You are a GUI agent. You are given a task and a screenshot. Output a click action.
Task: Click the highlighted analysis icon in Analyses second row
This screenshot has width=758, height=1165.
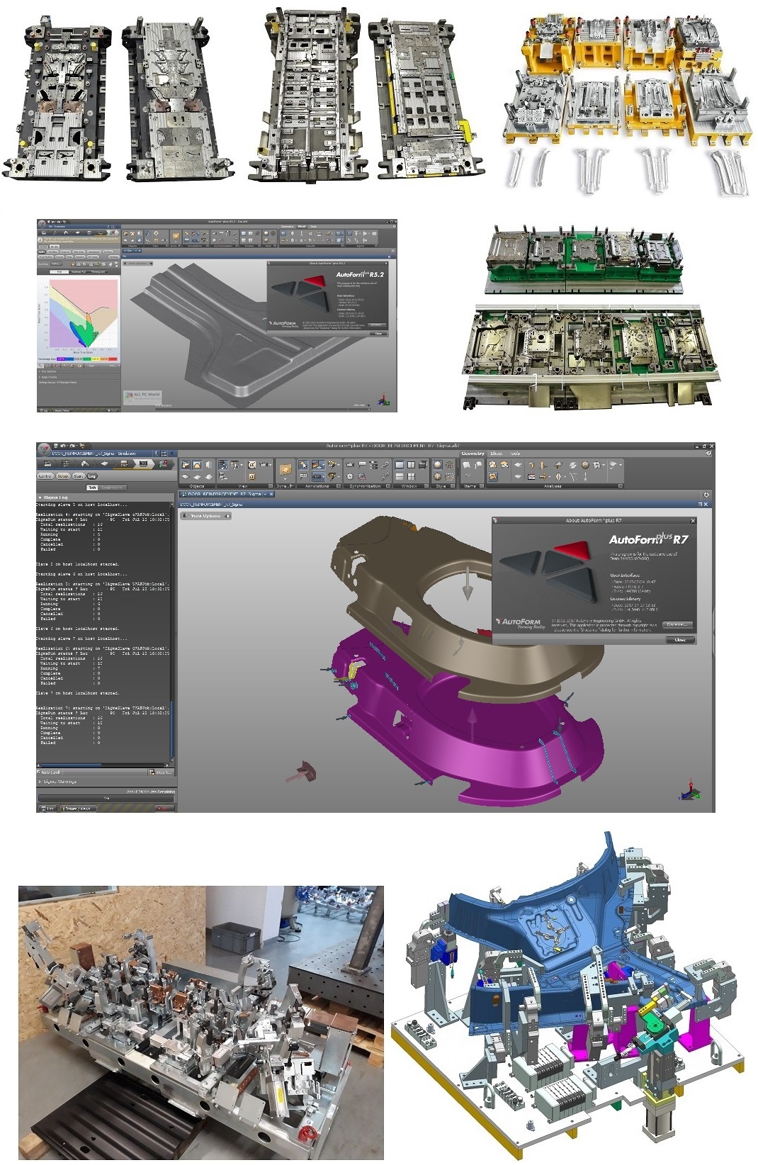[x=493, y=476]
